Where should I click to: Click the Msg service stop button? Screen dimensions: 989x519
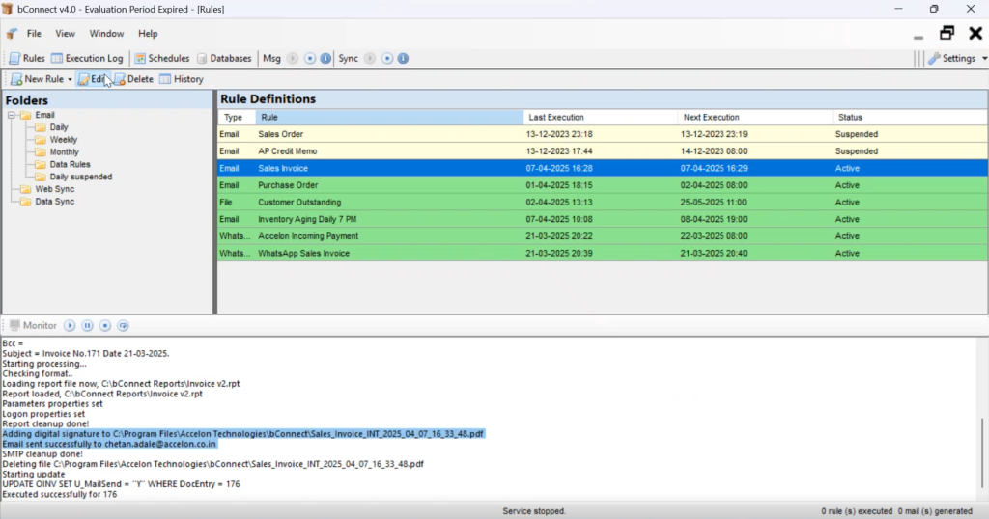309,58
